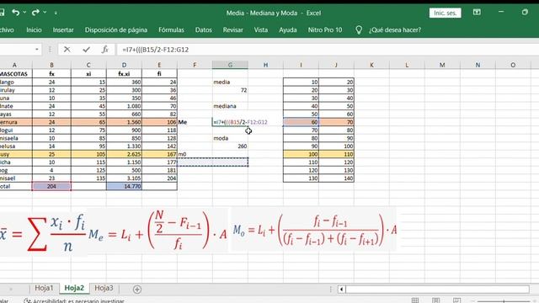
Task: Open Ribbon Display Options icon
Action: [x=477, y=13]
